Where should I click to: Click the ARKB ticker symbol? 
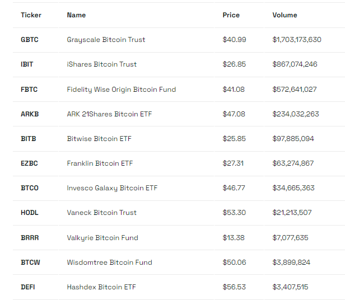point(30,114)
